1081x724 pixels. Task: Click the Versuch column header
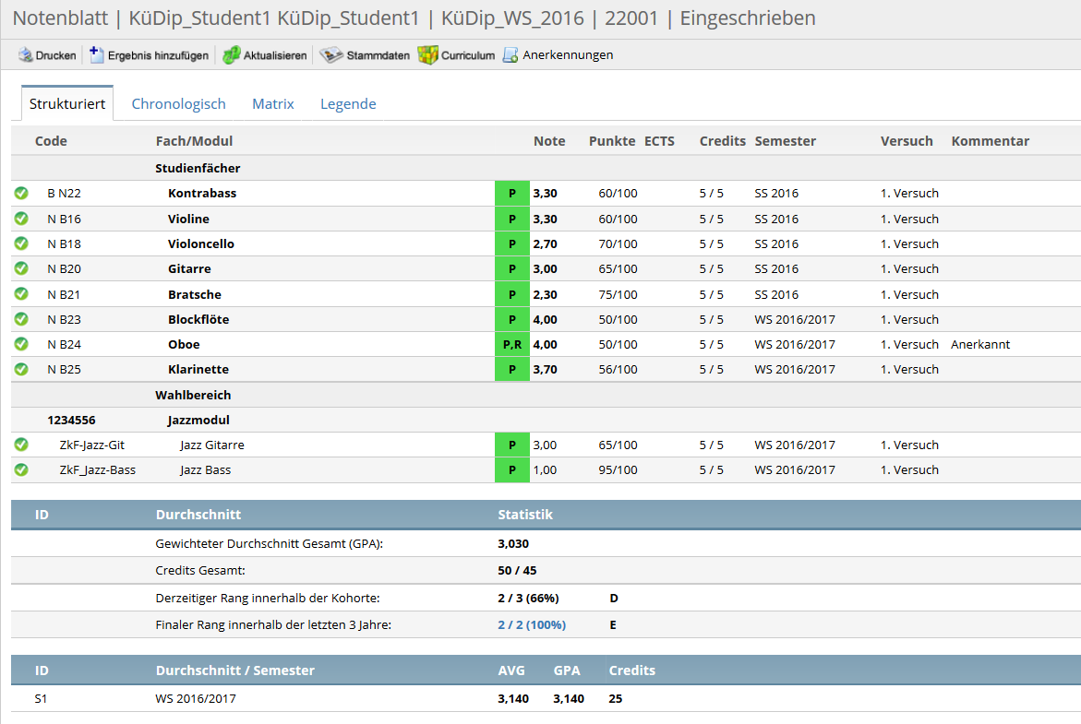point(907,141)
